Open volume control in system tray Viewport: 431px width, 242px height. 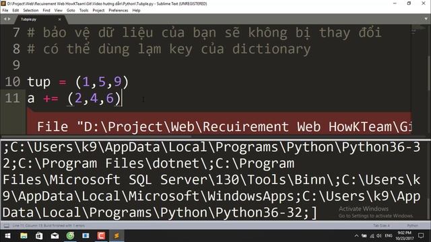tap(379, 236)
